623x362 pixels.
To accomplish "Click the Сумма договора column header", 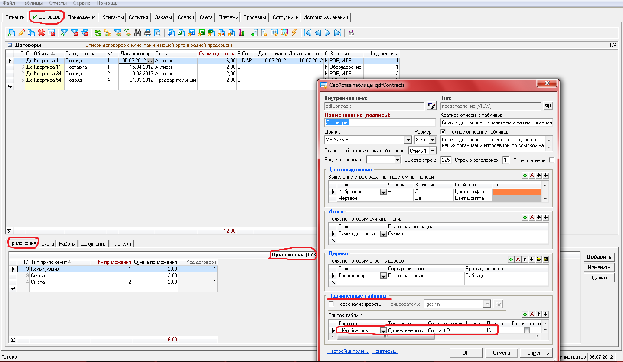I will coord(217,54).
